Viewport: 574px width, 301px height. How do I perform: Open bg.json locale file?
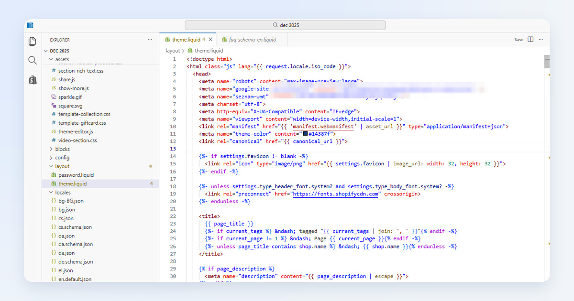point(66,210)
